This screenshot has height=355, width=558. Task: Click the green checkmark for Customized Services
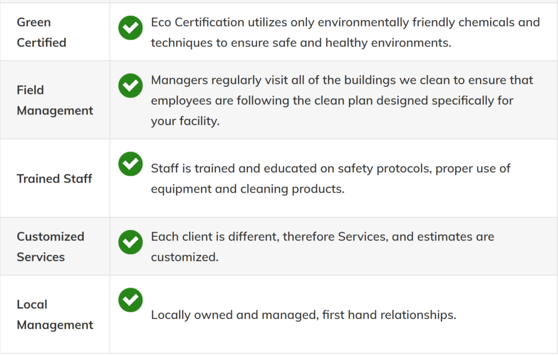(x=131, y=242)
